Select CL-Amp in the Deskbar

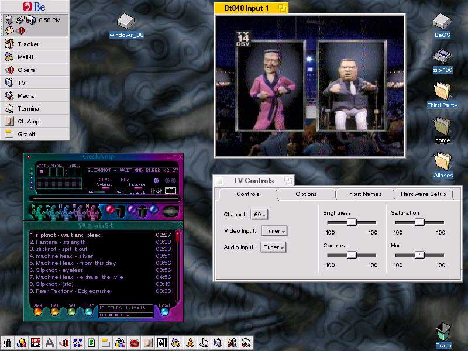click(x=35, y=121)
